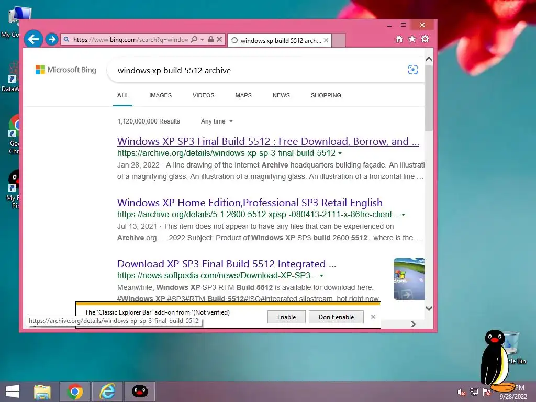
Task: Close the 'windows xp build 5512 arch...' tab
Action: [x=326, y=40]
